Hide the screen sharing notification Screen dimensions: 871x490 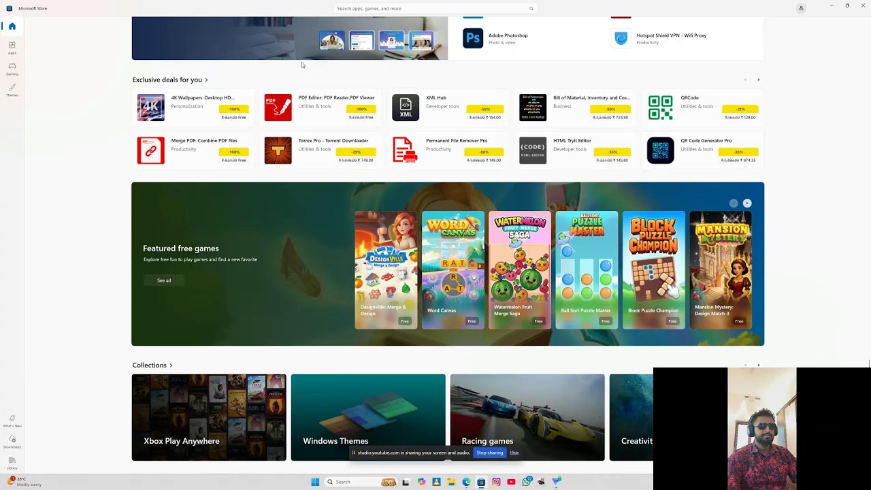point(514,453)
